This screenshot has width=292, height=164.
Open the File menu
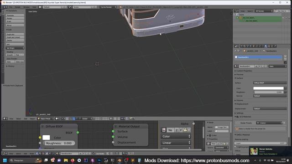pyautogui.click(x=11, y=7)
